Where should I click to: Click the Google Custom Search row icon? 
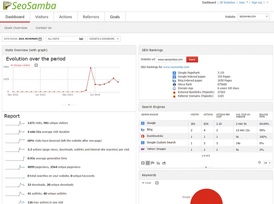click(x=142, y=142)
